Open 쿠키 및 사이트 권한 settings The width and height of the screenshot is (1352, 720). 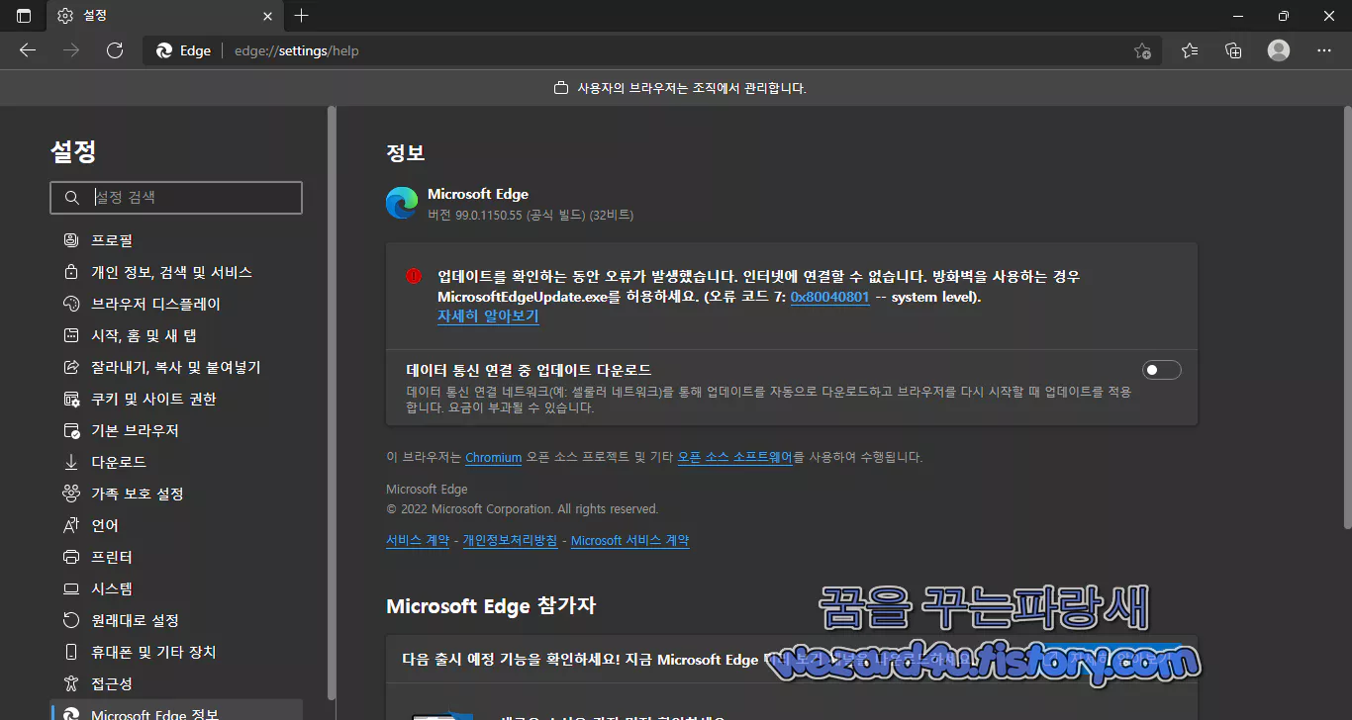coord(176,399)
